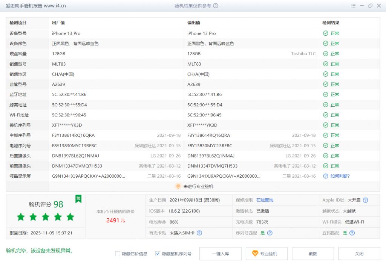Enable the 隐藏估价信息 checkbox
Screen dimensions: 386x266
pyautogui.click(x=118, y=254)
